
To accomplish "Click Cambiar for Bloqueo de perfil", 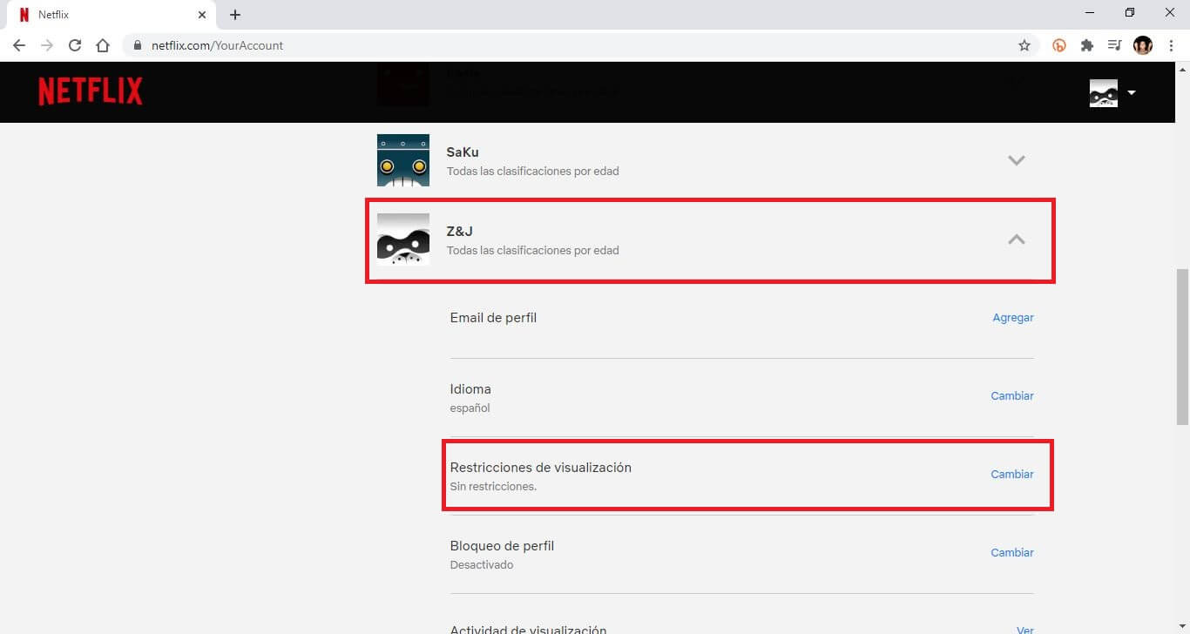I will pos(1012,553).
